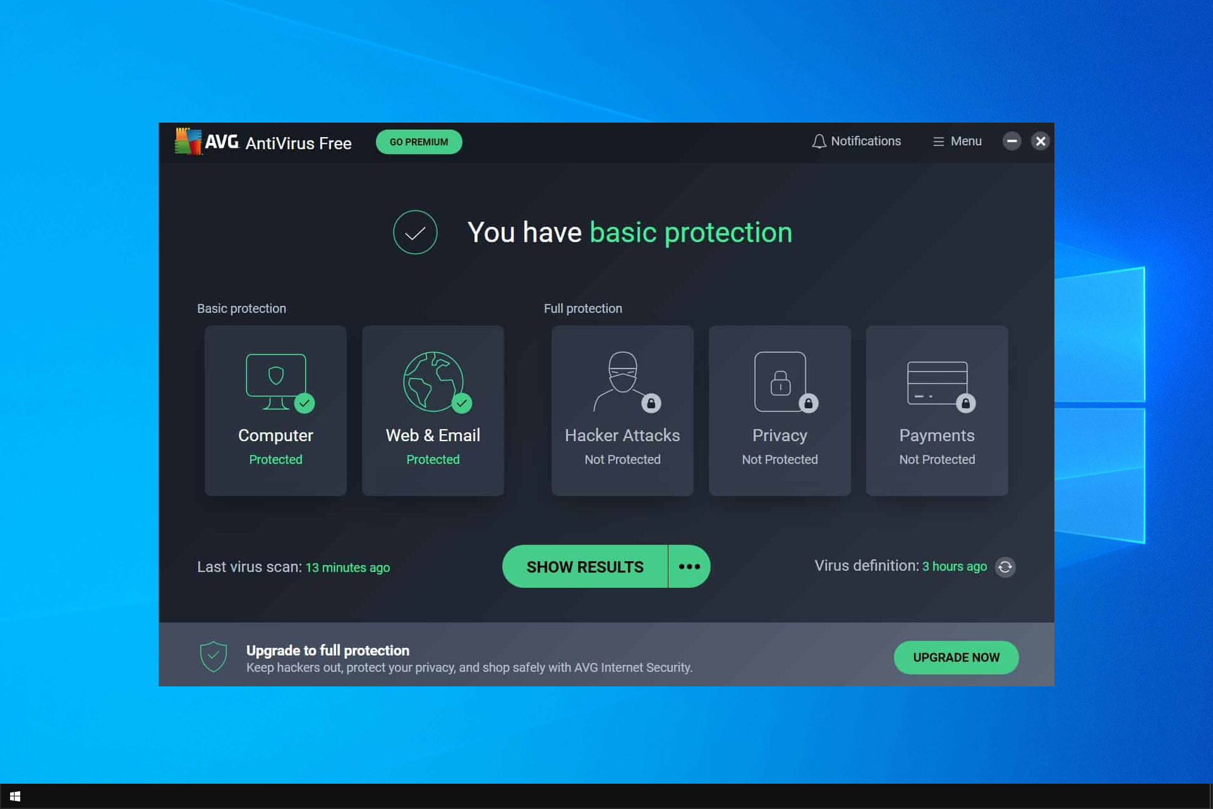The image size is (1213, 809).
Task: Click 'Not Protected' under Hacker Attacks
Action: 622,459
